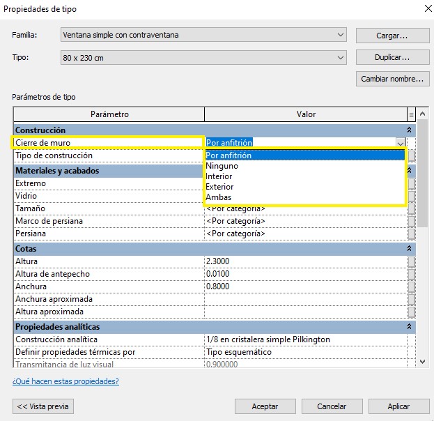Collapse the Propiedades analíticas group chevron
Image resolution: width=434 pixels, height=421 pixels.
click(409, 327)
